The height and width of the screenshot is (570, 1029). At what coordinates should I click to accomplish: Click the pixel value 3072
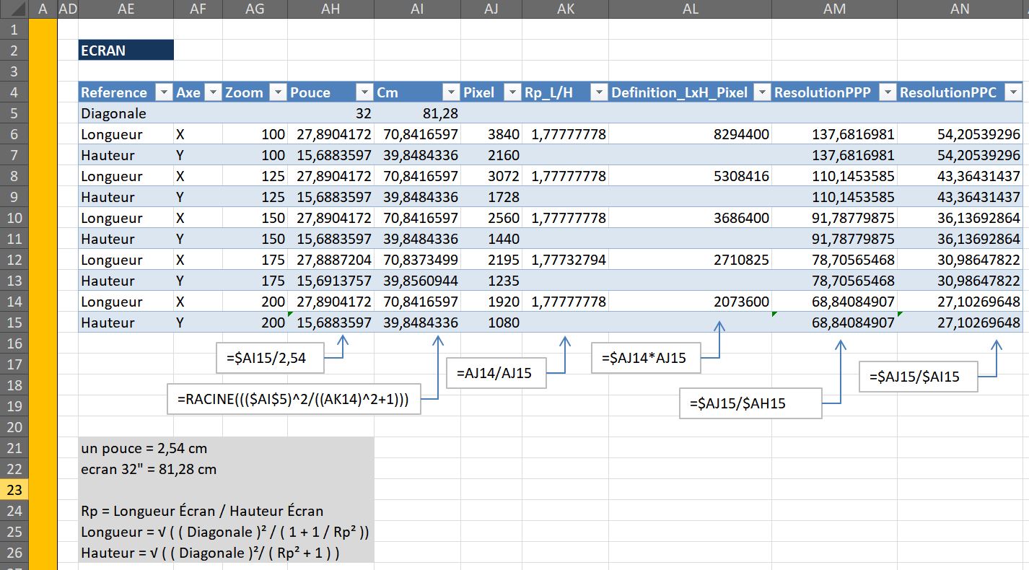point(491,176)
